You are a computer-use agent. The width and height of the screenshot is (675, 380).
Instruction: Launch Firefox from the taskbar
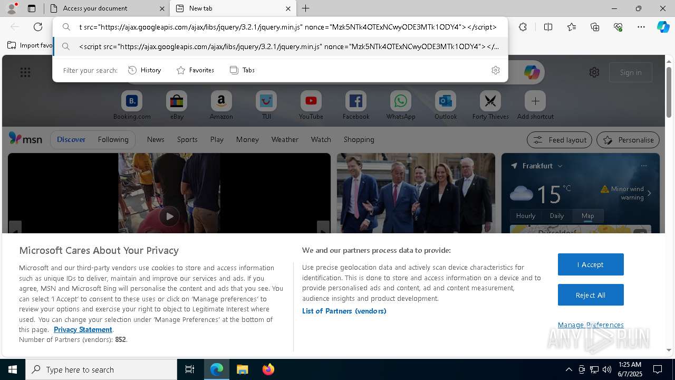[268, 369]
